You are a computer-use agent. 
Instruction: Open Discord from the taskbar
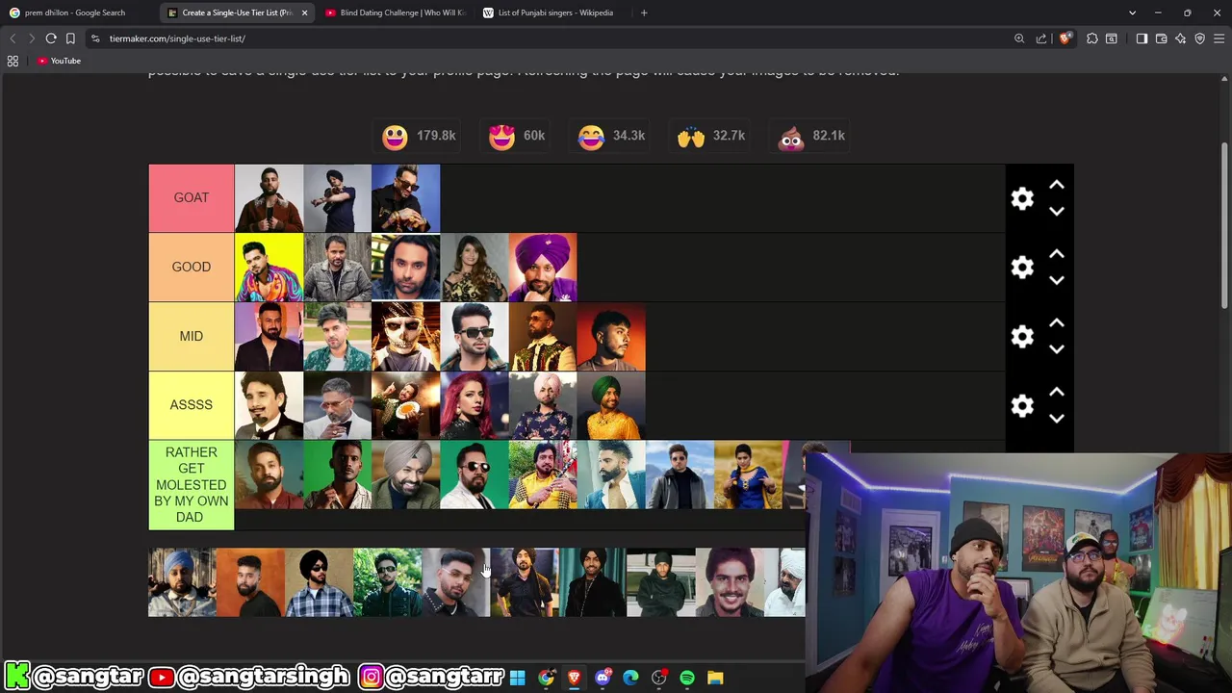pyautogui.click(x=603, y=678)
